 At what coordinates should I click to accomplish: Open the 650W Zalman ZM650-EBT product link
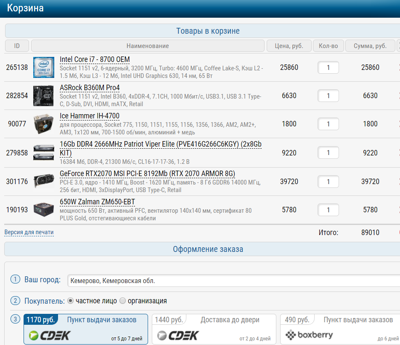tap(97, 202)
